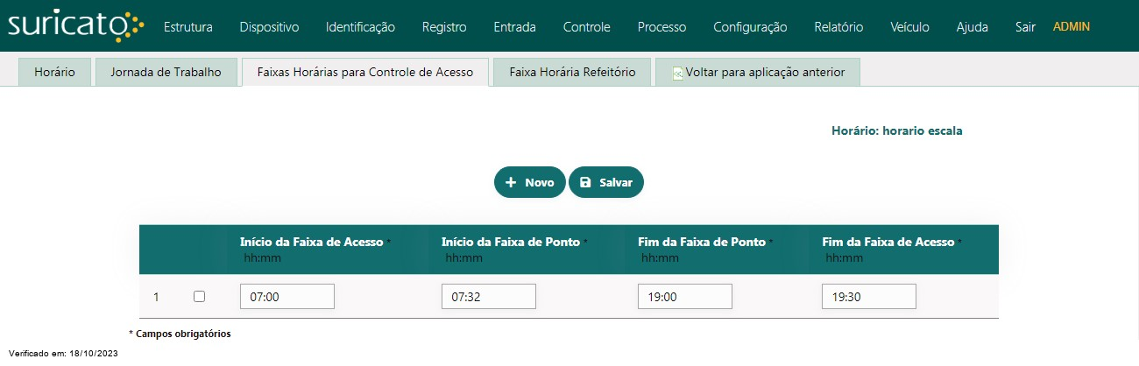This screenshot has width=1139, height=366.
Task: Click the floppy disk icon on Salvar
Action: [586, 183]
